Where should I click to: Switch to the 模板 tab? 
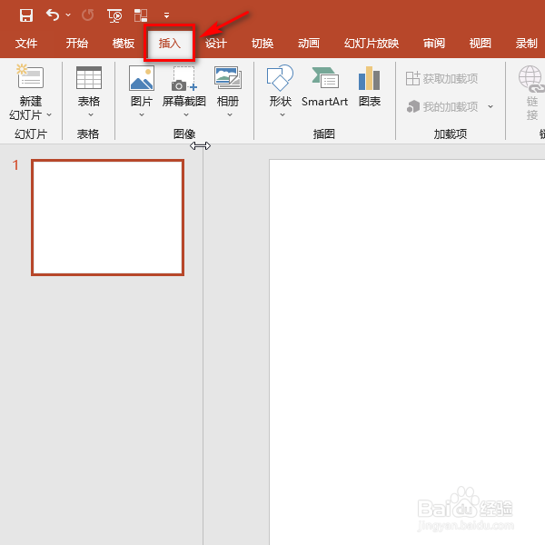(x=124, y=44)
